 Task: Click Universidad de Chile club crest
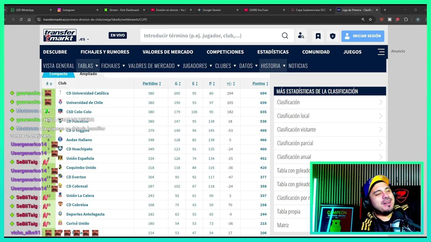click(60, 102)
